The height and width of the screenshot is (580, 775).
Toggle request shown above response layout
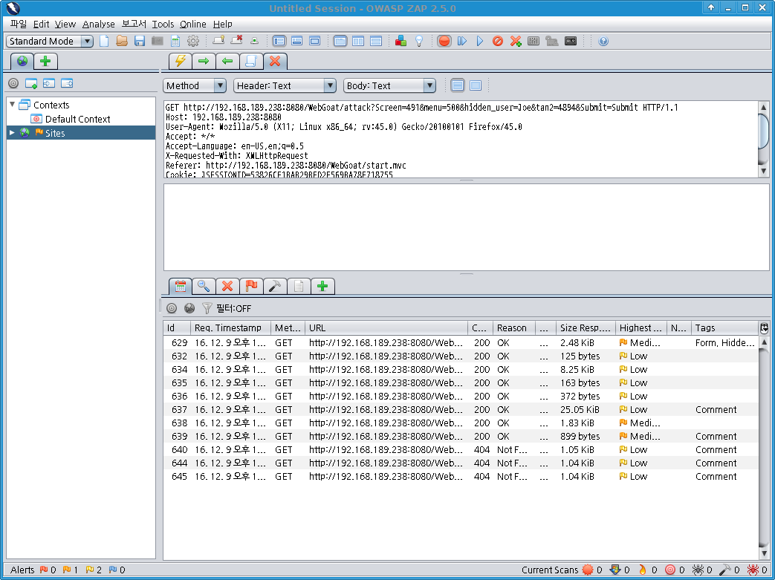(376, 41)
